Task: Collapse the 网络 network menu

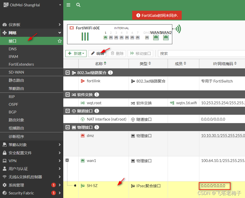Action: (32, 33)
